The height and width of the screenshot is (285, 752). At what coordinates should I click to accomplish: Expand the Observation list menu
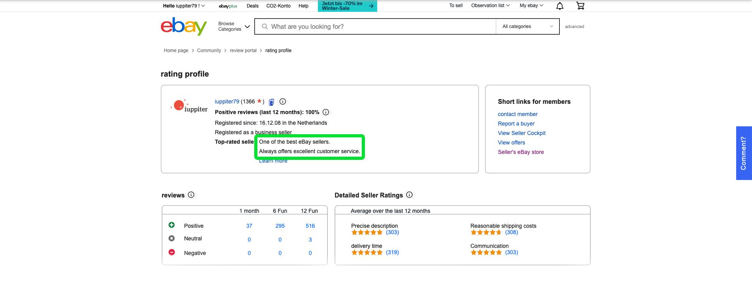490,6
